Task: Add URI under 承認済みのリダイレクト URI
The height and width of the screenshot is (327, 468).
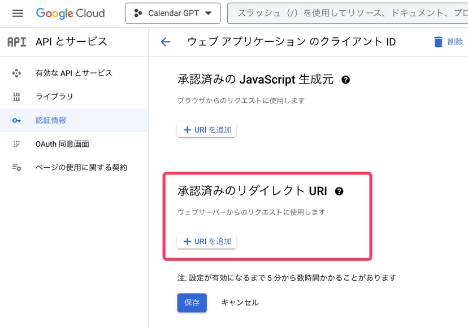Action: (x=207, y=241)
